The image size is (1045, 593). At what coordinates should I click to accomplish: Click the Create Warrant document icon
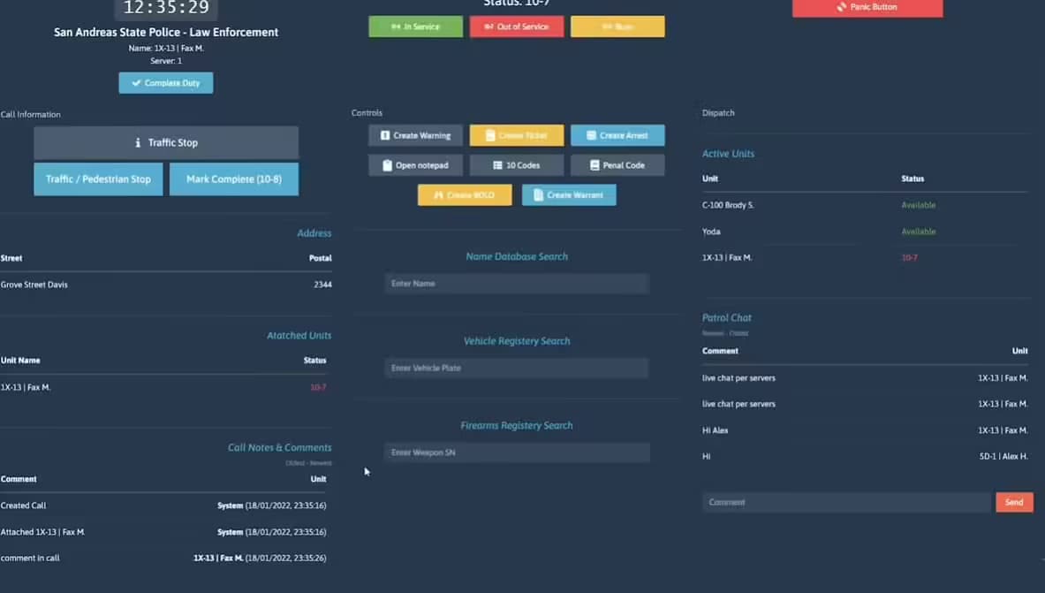click(x=539, y=195)
